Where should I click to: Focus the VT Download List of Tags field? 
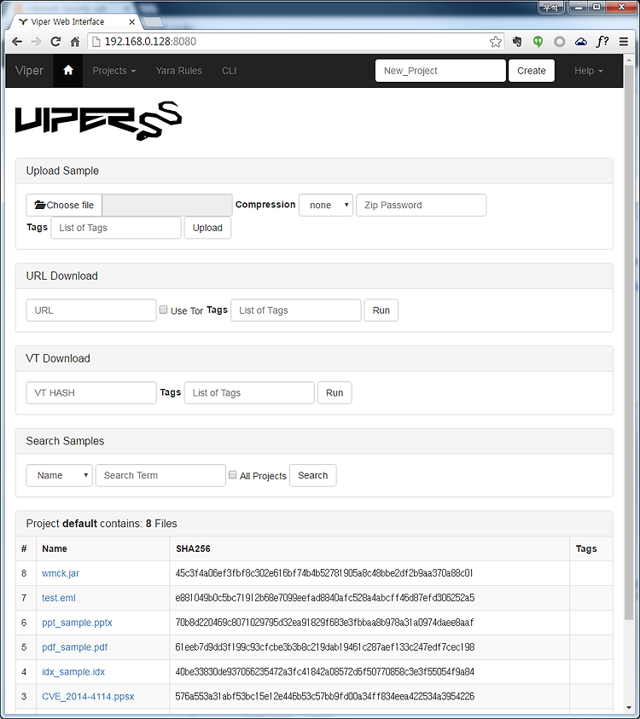click(249, 393)
